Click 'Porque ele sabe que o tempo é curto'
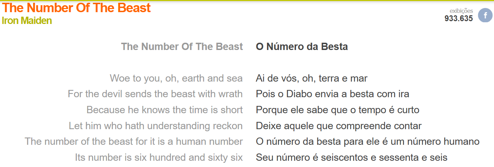 tap(337, 110)
